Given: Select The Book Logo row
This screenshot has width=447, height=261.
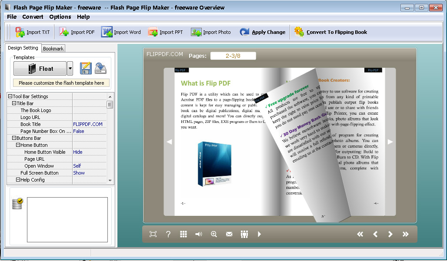Looking at the screenshot, I should click(57, 110).
